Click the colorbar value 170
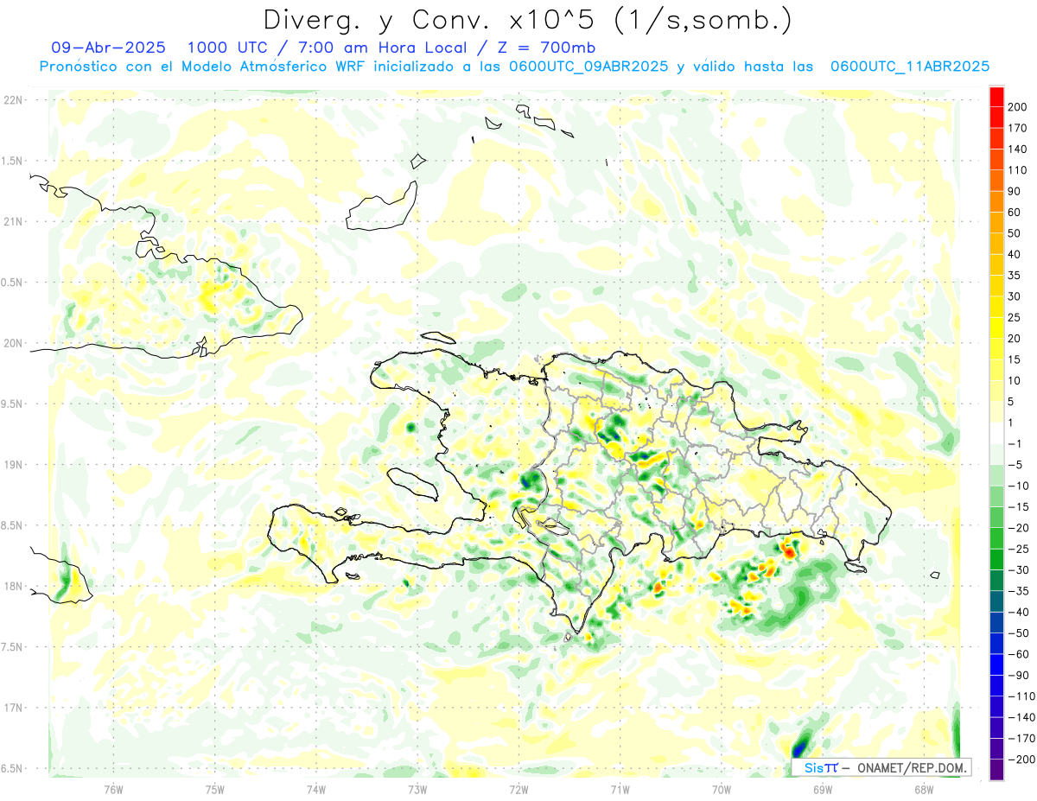Image resolution: width=1037 pixels, height=801 pixels. [x=1018, y=128]
